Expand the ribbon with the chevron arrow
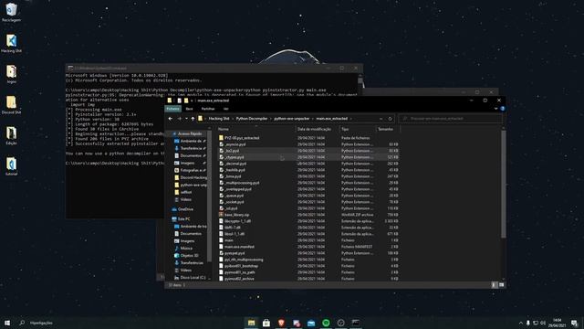Viewport: 584px width, 329px height. (x=495, y=109)
